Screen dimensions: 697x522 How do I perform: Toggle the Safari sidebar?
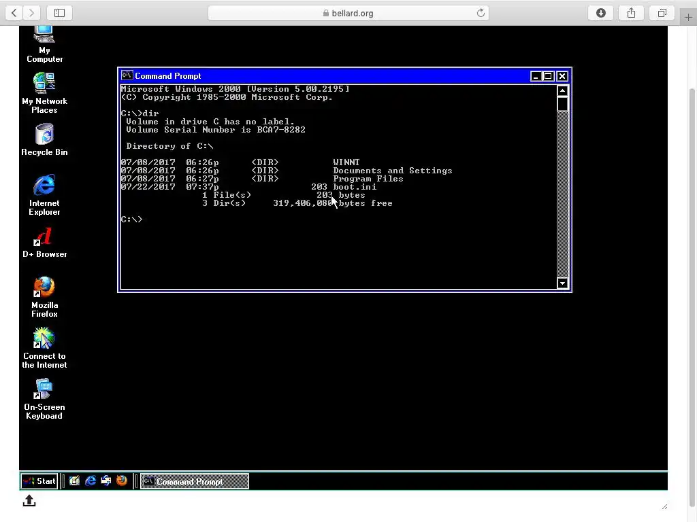(x=60, y=13)
